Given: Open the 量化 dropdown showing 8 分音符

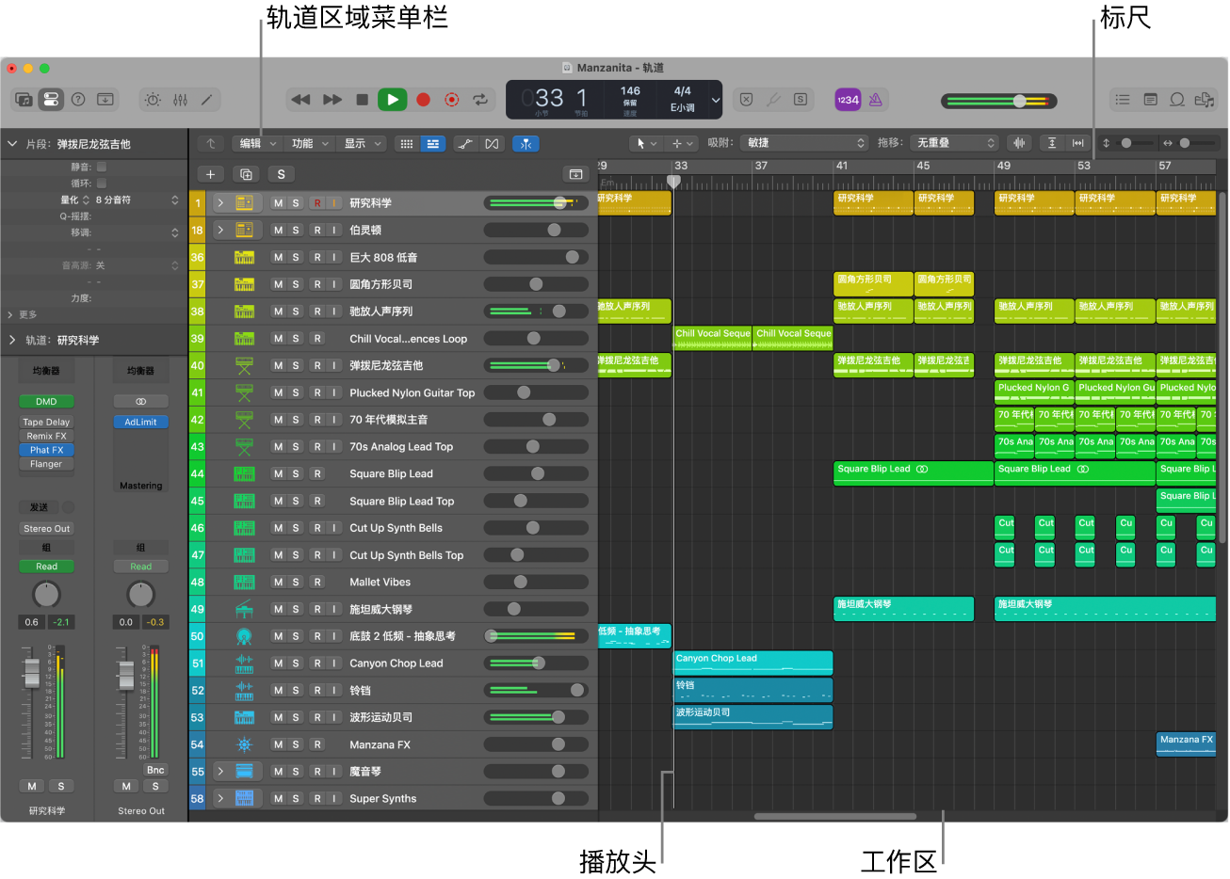Looking at the screenshot, I should (x=136, y=200).
